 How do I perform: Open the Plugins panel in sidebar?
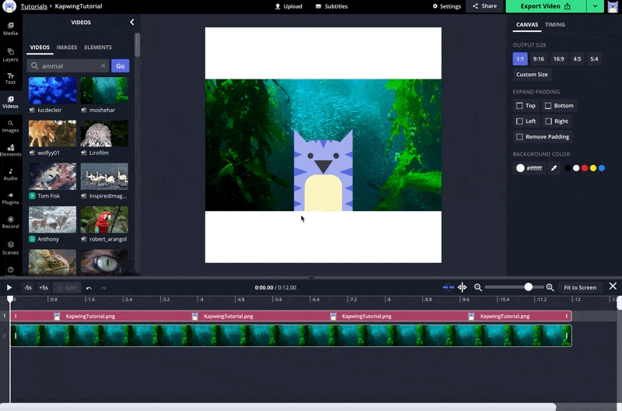(10, 198)
